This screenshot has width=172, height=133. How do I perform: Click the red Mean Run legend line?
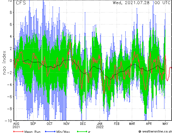[x=18, y=131]
